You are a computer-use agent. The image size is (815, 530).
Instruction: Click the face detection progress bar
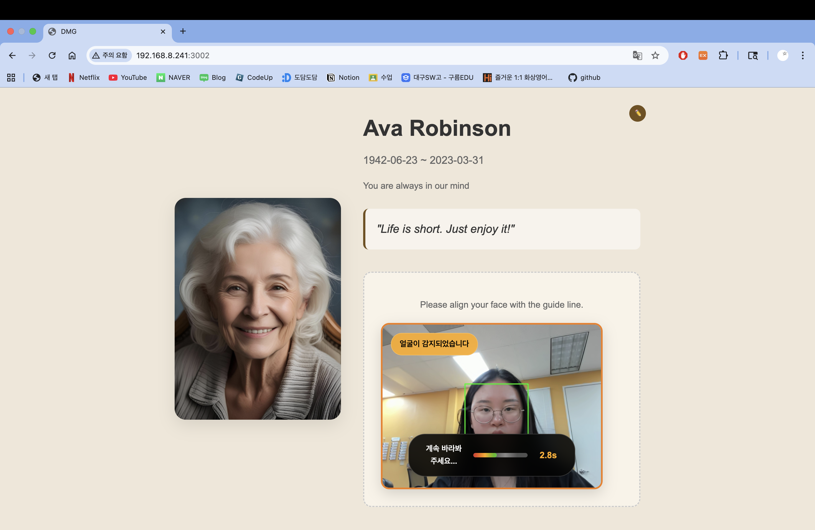point(500,455)
